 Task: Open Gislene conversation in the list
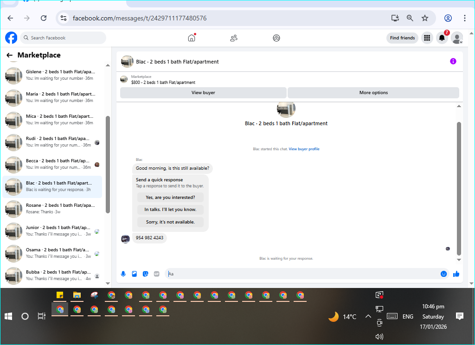52,75
